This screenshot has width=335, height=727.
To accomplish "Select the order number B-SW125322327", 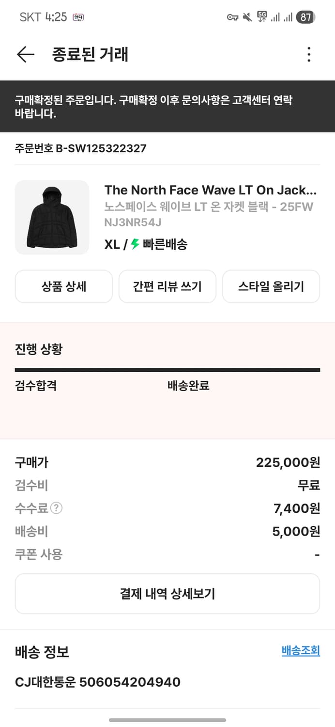I will coord(80,148).
